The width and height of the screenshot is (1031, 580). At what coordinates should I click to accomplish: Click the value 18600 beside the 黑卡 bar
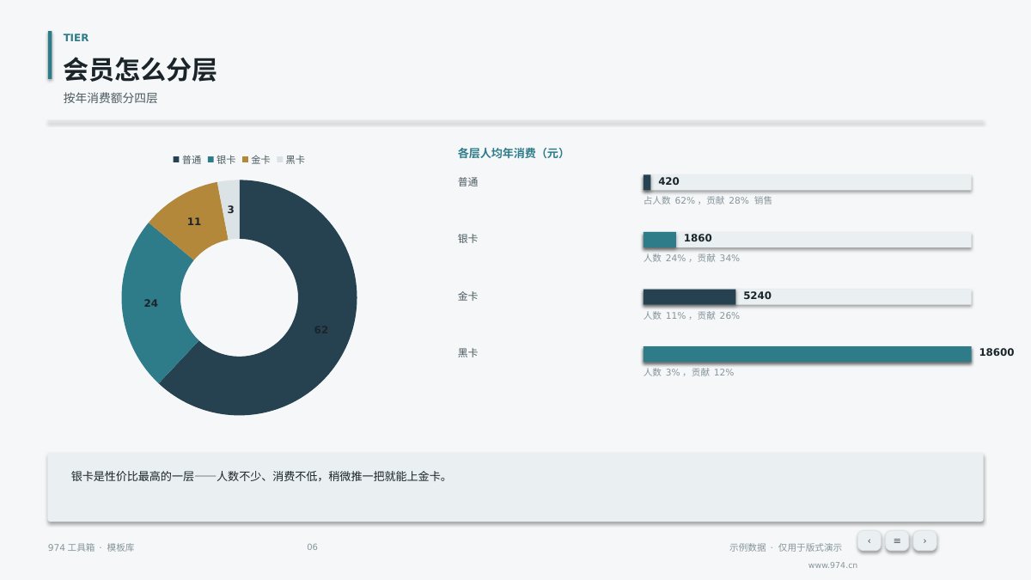click(x=997, y=352)
